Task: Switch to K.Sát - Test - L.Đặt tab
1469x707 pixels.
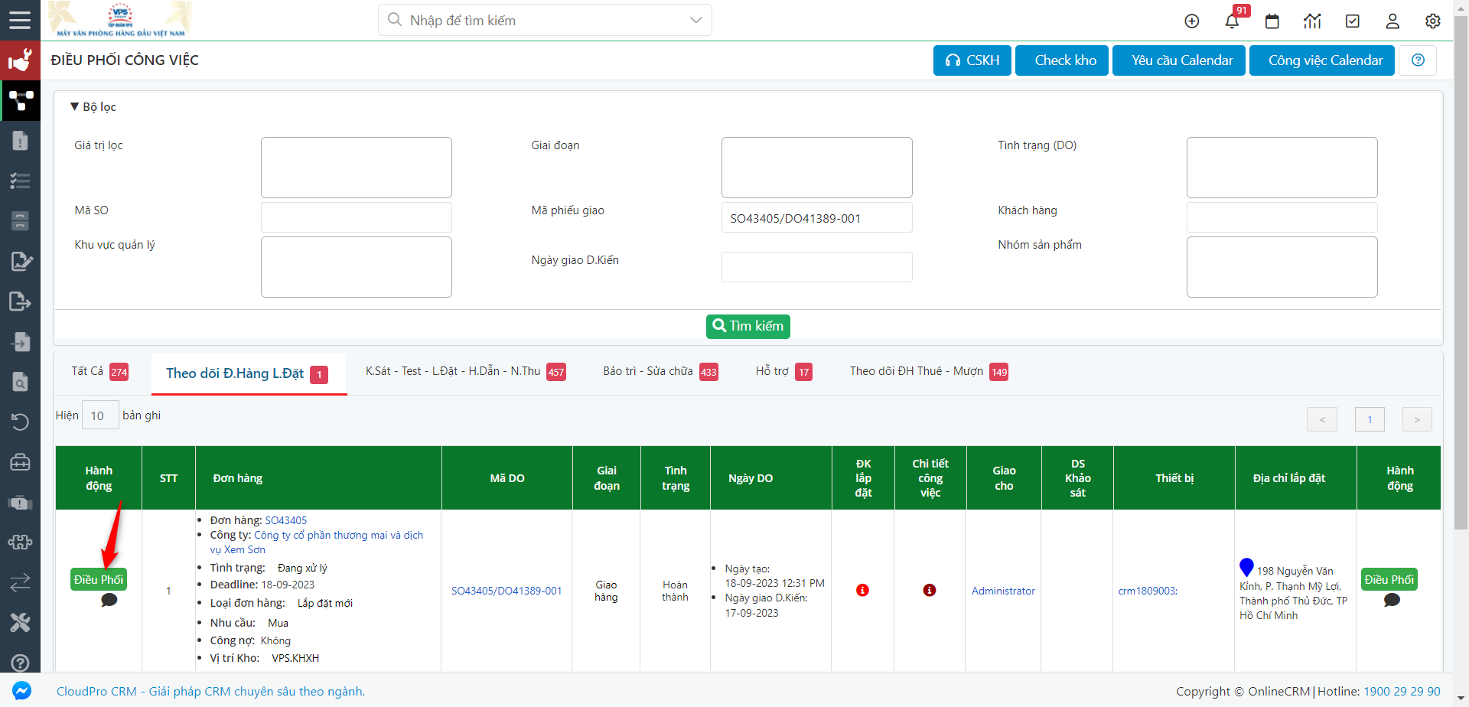Action: [465, 372]
